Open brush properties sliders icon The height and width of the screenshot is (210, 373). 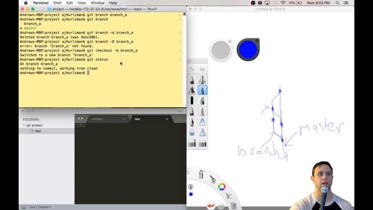coord(192,69)
